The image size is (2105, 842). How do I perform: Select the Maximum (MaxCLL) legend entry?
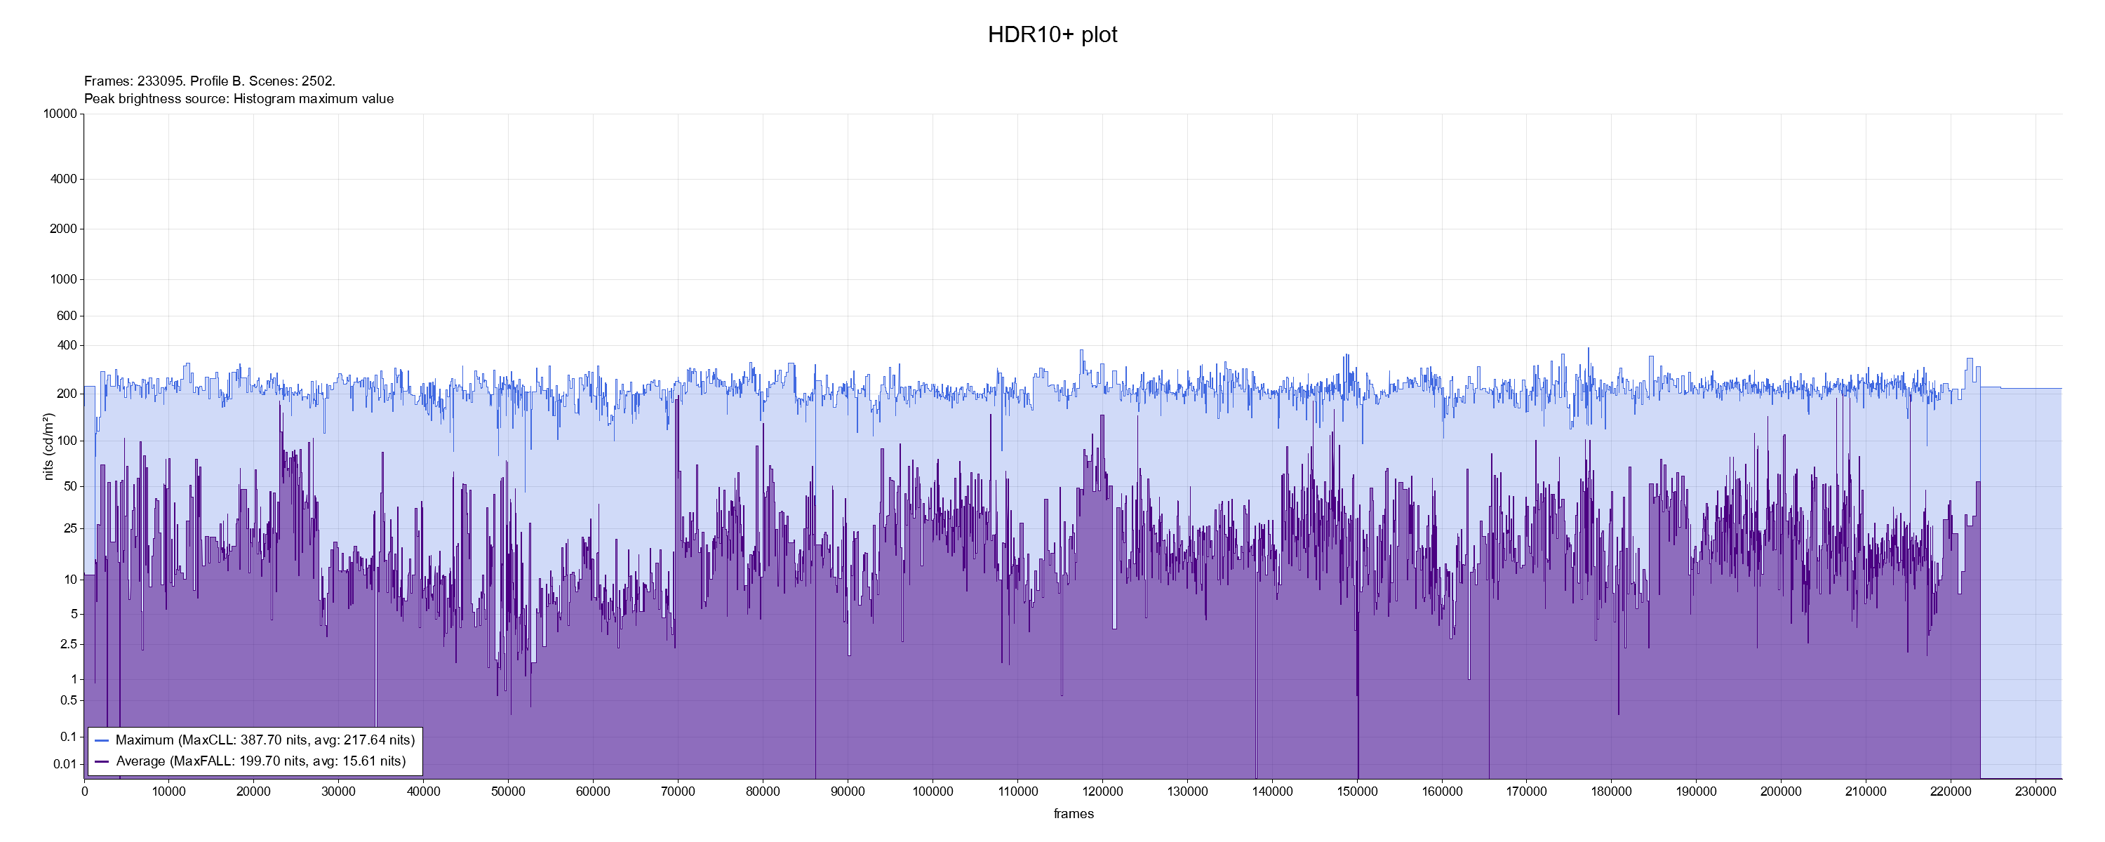[x=265, y=741]
